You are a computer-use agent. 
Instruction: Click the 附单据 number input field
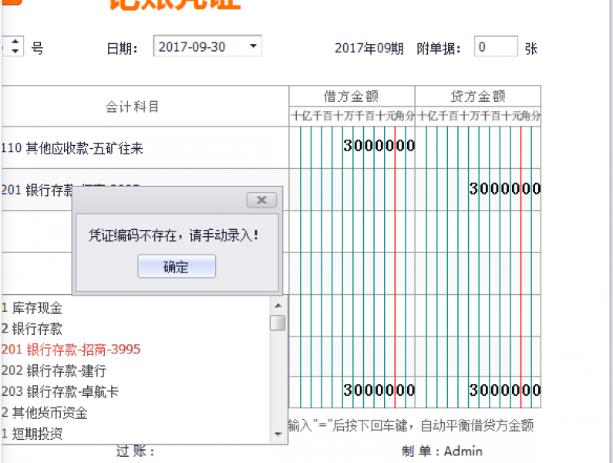(495, 47)
